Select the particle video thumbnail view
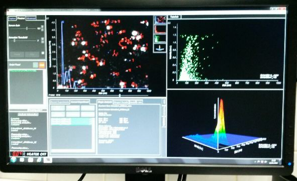Image resolution: width=297 pixels, height=181 pixels. coord(160,20)
